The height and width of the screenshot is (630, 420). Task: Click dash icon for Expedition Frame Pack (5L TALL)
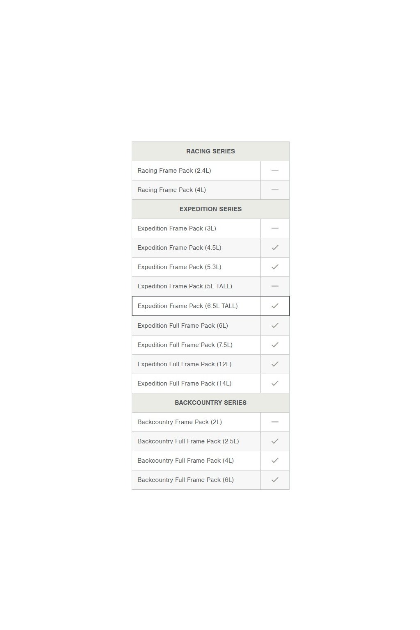click(275, 286)
